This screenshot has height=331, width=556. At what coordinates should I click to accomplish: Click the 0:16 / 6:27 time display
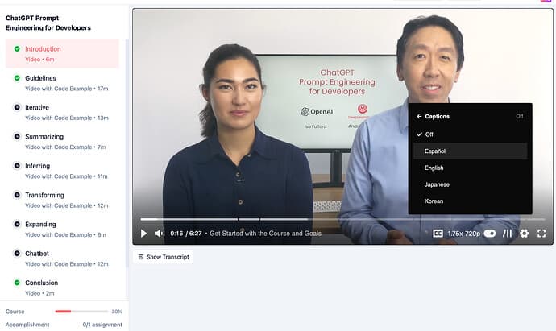click(186, 234)
